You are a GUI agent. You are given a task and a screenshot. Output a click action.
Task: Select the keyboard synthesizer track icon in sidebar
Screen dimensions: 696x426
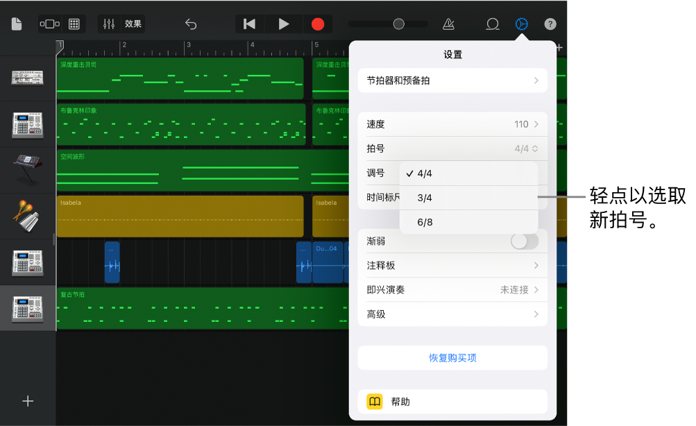[x=28, y=170]
